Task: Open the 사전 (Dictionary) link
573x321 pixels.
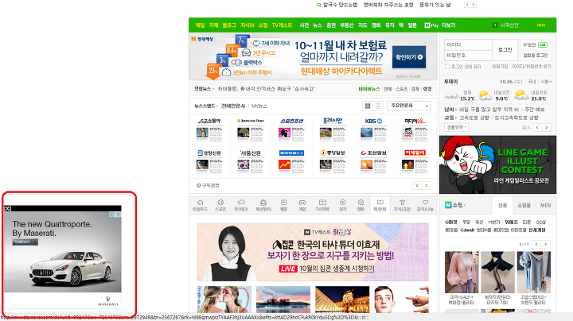Action: coord(304,25)
